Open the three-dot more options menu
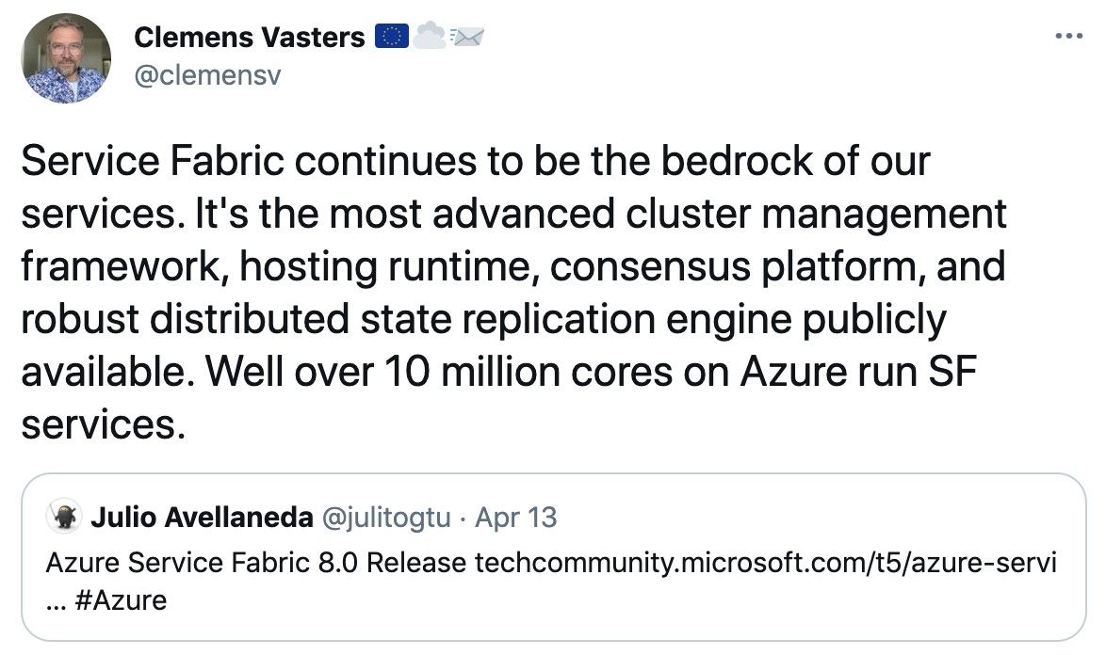This screenshot has width=1106, height=655. click(1068, 36)
